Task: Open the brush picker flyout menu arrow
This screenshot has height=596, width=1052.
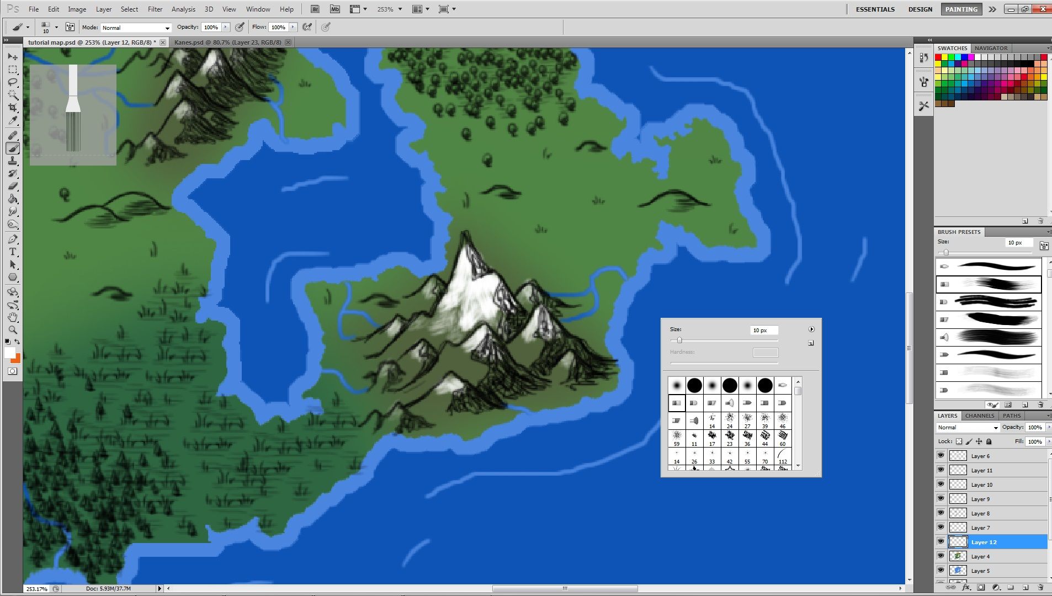Action: pos(811,329)
